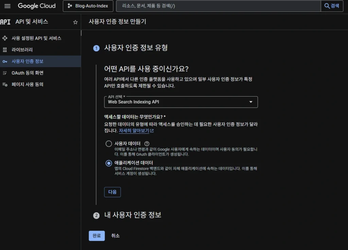This screenshot has height=250, width=348.
Task: Open 페이지 사용 동의 sidebar item
Action: (40, 84)
